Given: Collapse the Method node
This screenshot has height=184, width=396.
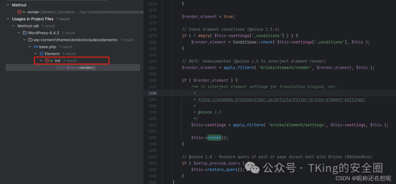Looking at the screenshot, I should point(8,5).
